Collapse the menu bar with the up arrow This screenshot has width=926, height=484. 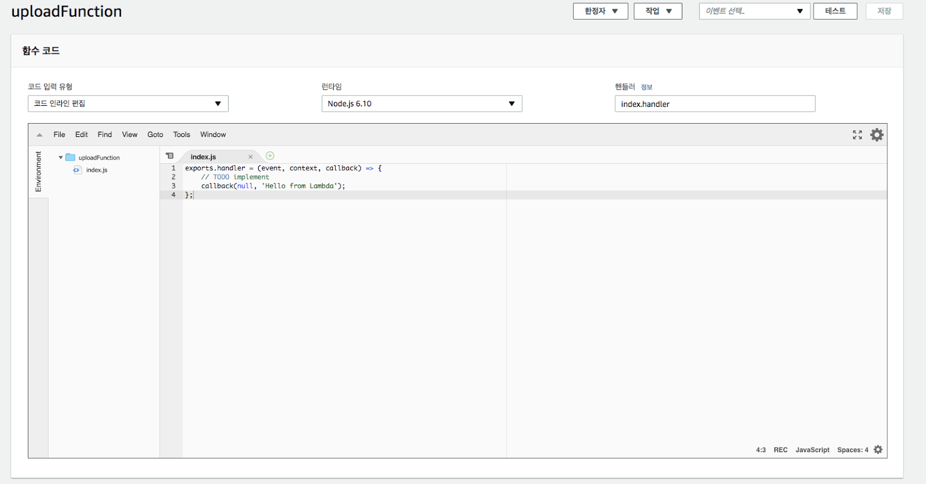(39, 135)
